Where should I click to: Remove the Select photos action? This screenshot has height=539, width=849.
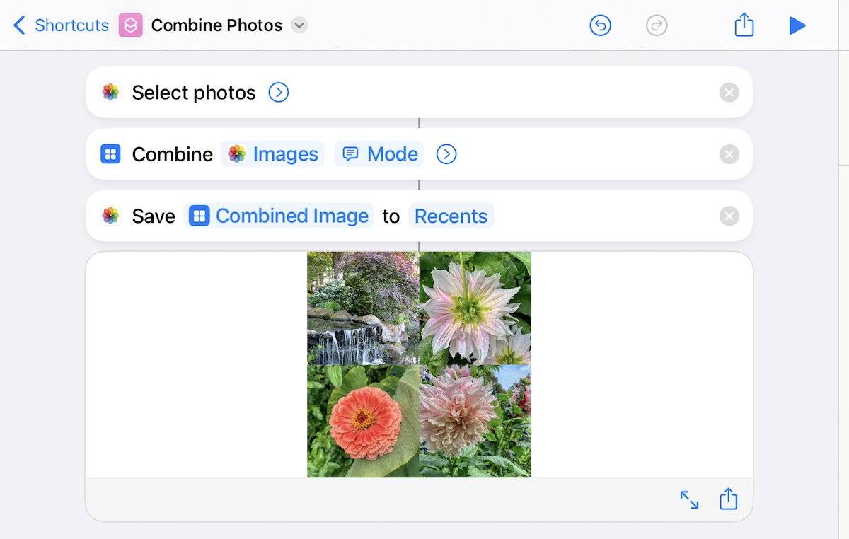pyautogui.click(x=729, y=93)
